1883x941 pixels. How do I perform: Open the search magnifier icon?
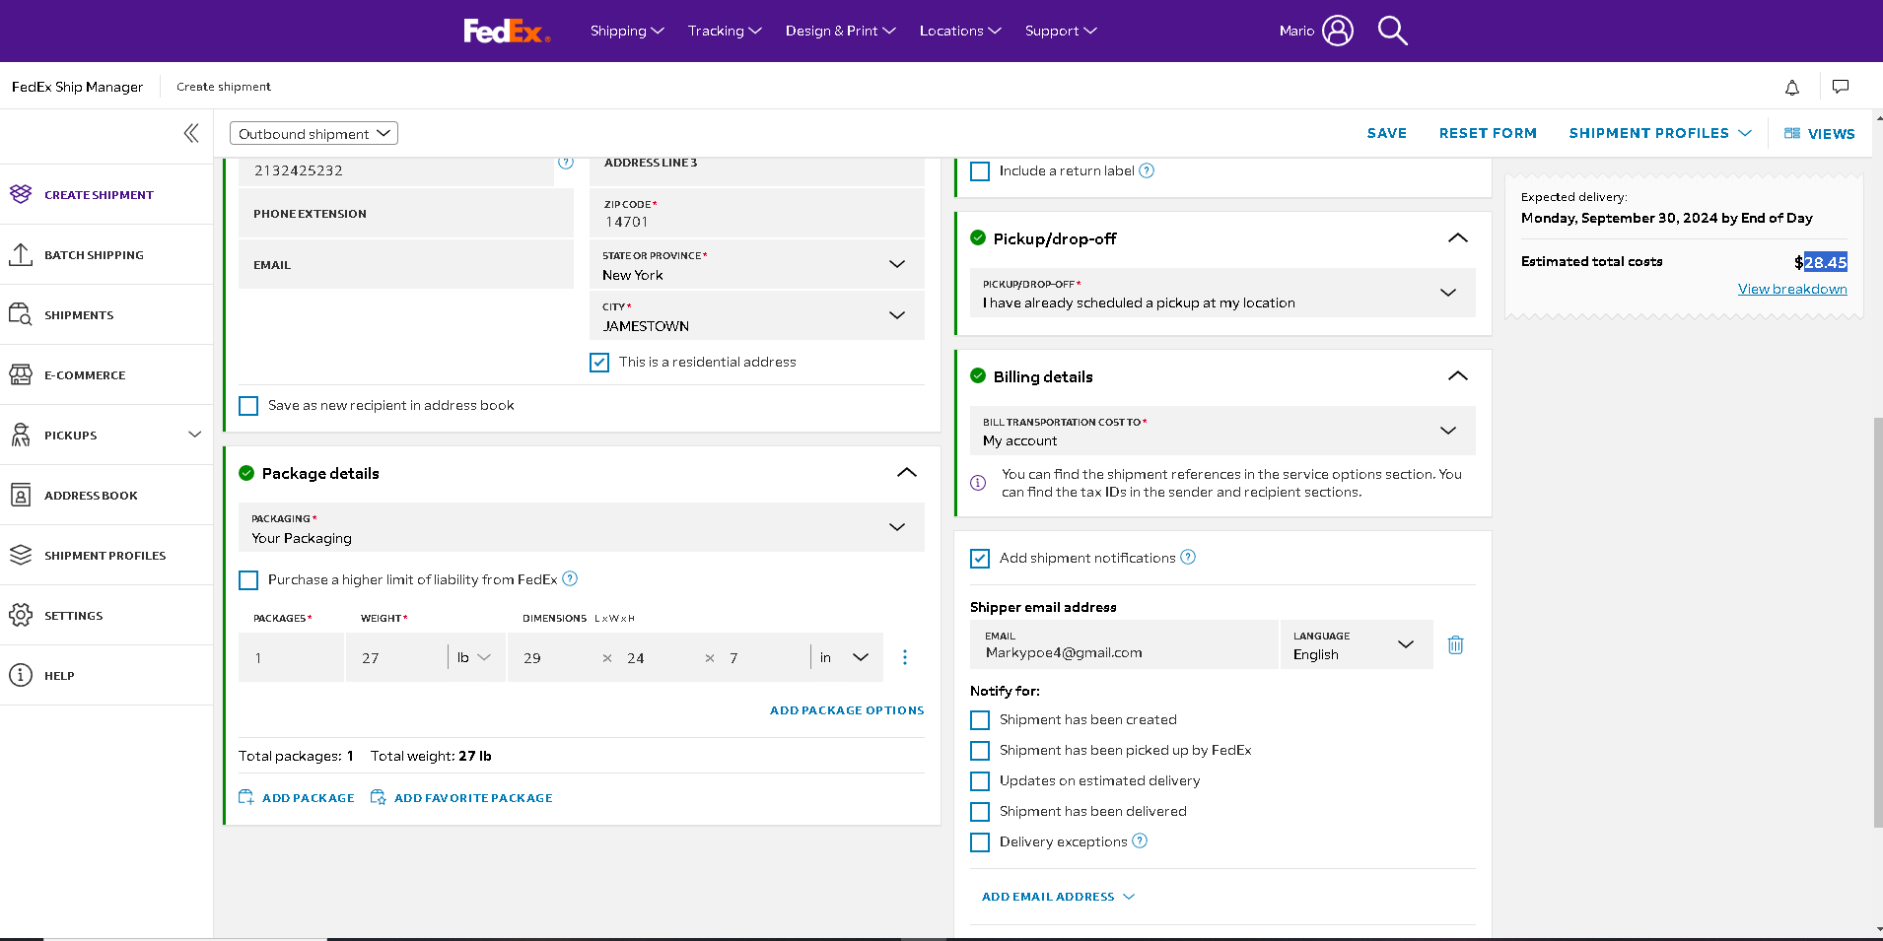coord(1392,31)
